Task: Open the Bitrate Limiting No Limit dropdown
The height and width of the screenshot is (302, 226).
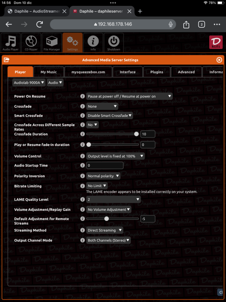Action: pos(97,186)
